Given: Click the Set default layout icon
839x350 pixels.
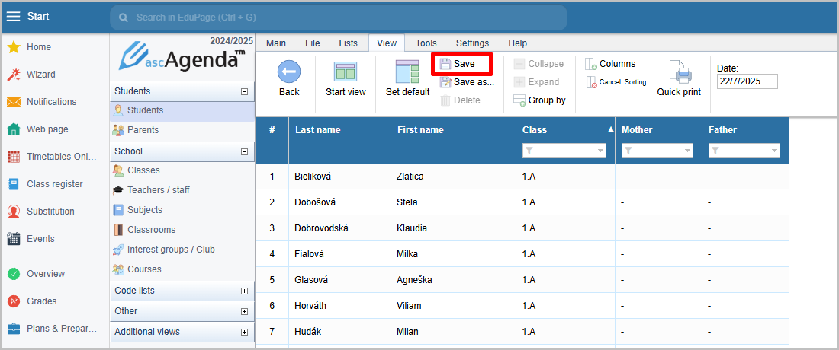Looking at the screenshot, I should (x=407, y=72).
